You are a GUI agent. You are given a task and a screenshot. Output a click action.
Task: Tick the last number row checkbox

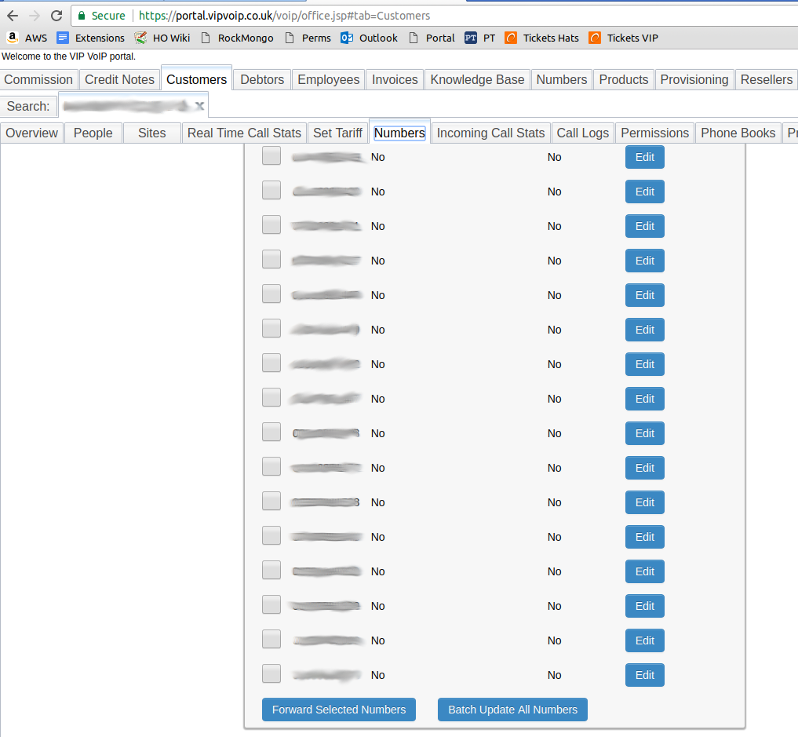pyautogui.click(x=271, y=675)
